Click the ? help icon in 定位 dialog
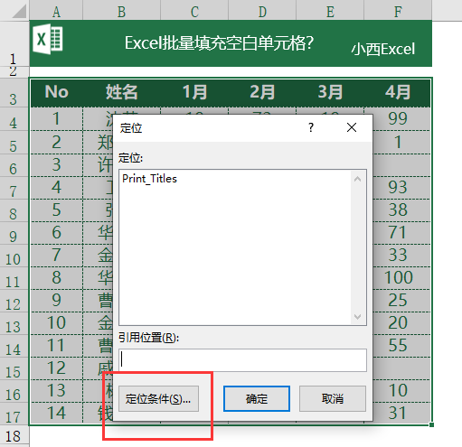462x447 pixels. coord(311,127)
